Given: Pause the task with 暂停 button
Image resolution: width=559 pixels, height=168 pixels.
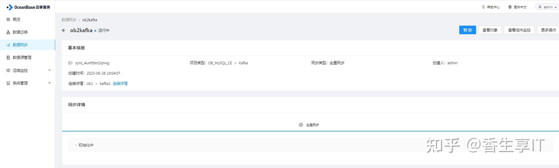Looking at the screenshot, I should [467, 30].
